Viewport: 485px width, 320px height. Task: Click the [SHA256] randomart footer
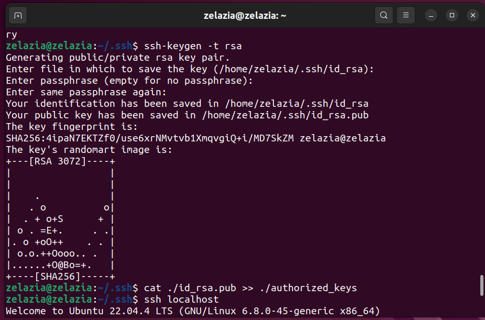pyautogui.click(x=58, y=277)
